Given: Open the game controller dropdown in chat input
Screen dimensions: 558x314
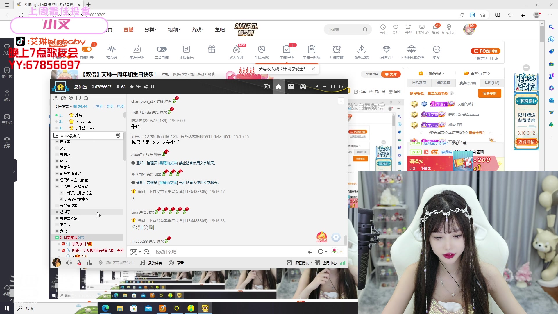Looking at the screenshot, I should (x=135, y=252).
